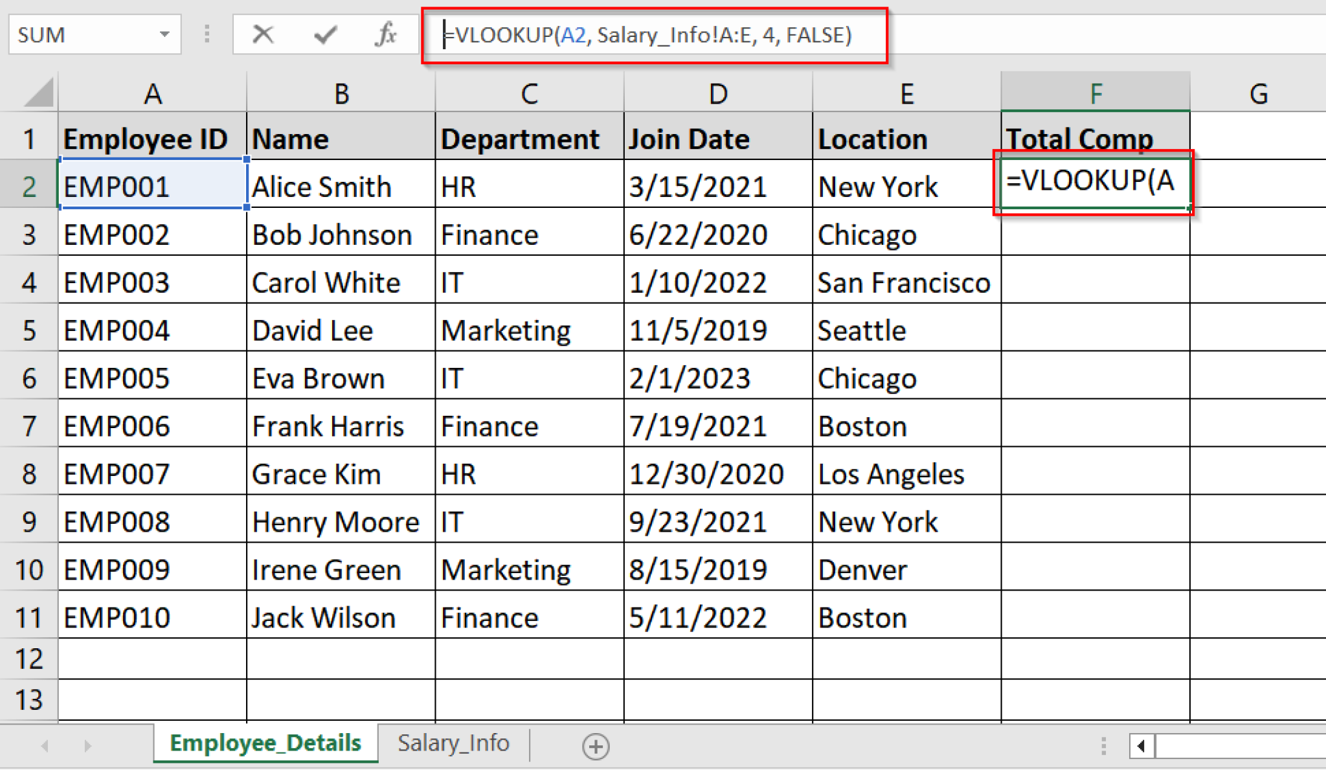Select Jack Wilson's join date cell

click(x=717, y=617)
